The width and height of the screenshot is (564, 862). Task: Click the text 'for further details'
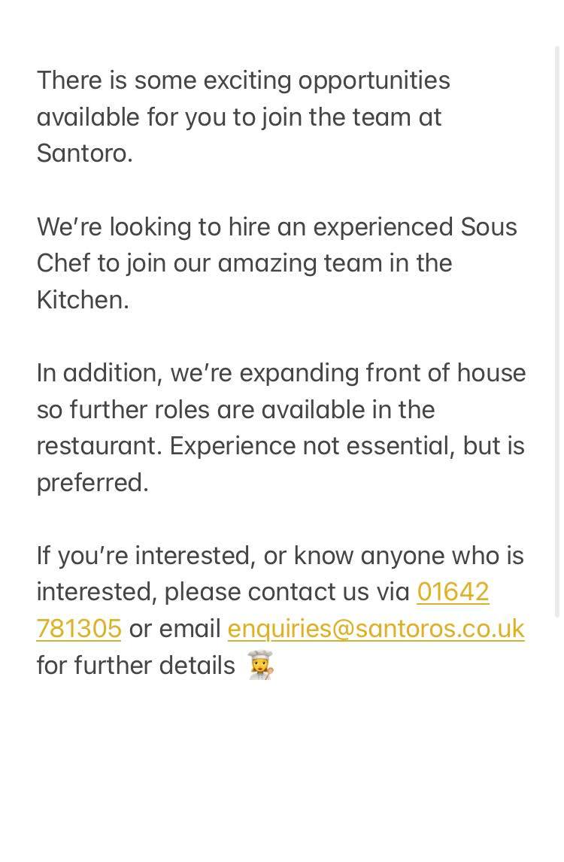click(x=135, y=666)
